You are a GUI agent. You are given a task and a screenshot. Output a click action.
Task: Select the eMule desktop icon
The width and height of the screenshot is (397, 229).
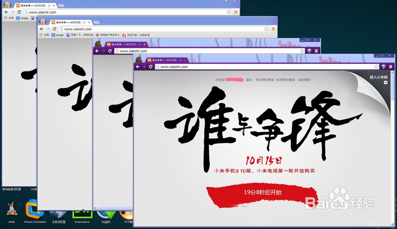pyautogui.click(x=12, y=212)
